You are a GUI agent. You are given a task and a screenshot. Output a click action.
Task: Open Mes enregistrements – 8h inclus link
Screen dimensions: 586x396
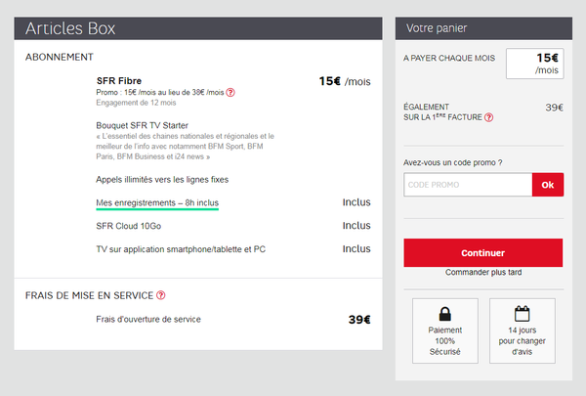point(157,202)
